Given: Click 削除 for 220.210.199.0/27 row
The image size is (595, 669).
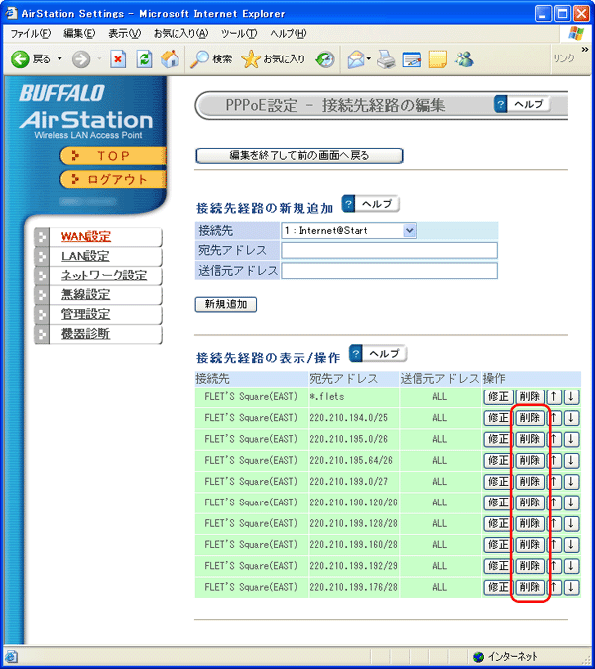Looking at the screenshot, I should (x=530, y=482).
